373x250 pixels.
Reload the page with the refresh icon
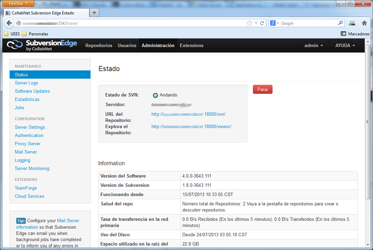tap(262, 23)
